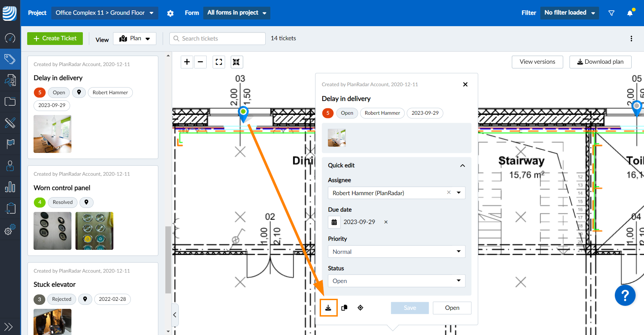
Task: Open the All forms in project dropdown
Action: click(x=236, y=13)
